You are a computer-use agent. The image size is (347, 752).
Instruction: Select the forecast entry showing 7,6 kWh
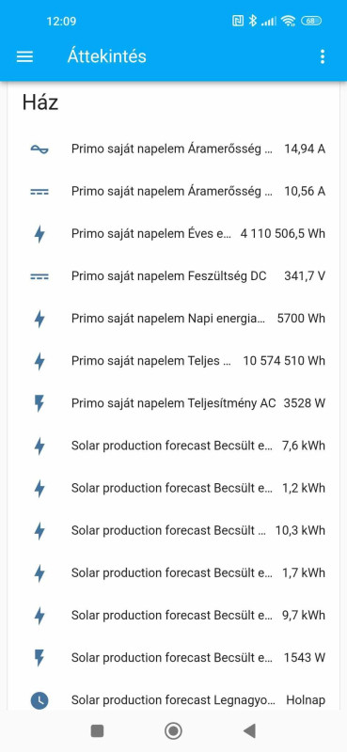click(174, 446)
